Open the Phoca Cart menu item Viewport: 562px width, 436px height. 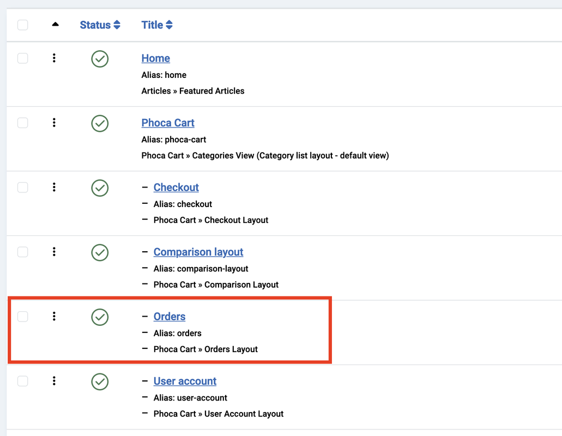point(168,123)
